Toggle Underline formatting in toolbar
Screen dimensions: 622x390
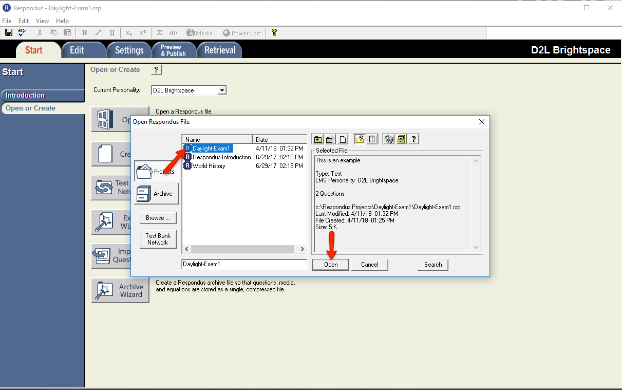coord(112,33)
